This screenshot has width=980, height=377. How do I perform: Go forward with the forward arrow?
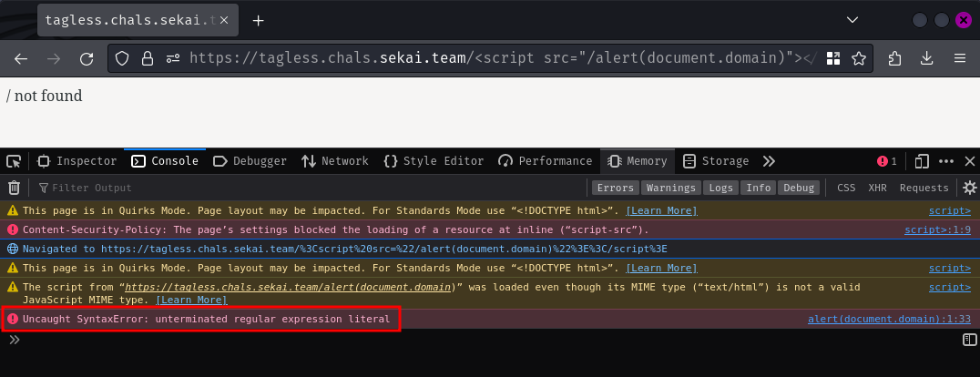54,59
